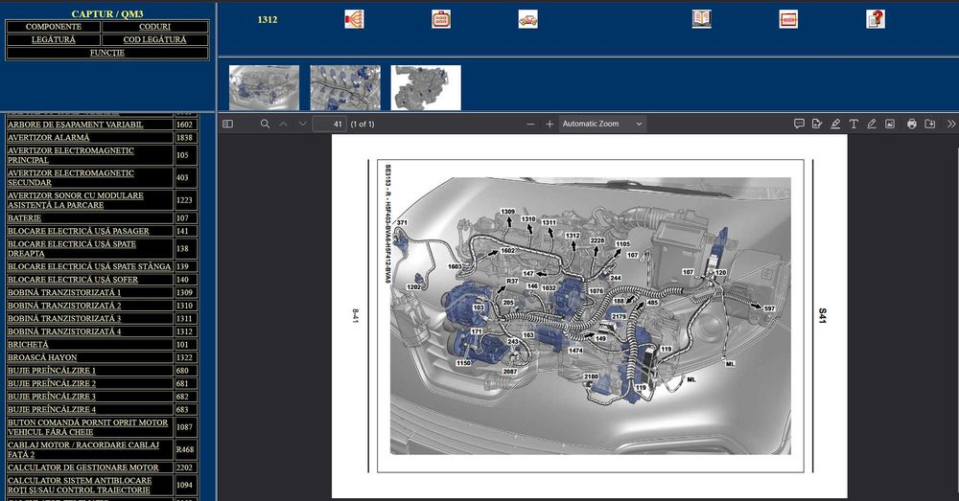Open BOBINĂ TRANZISTORIZATĂ 4 link
This screenshot has width=959, height=501.
64,331
